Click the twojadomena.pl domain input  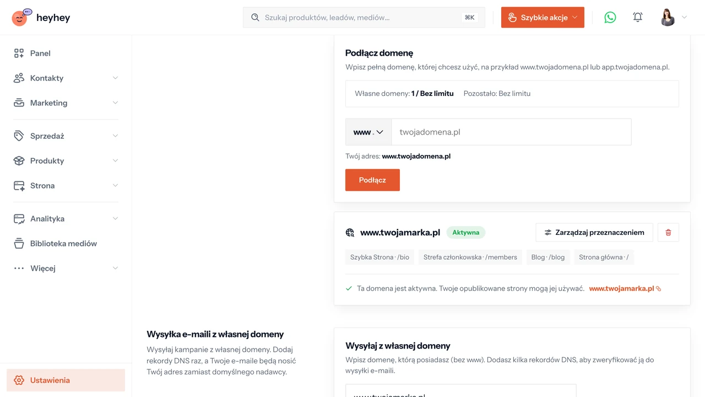(511, 132)
